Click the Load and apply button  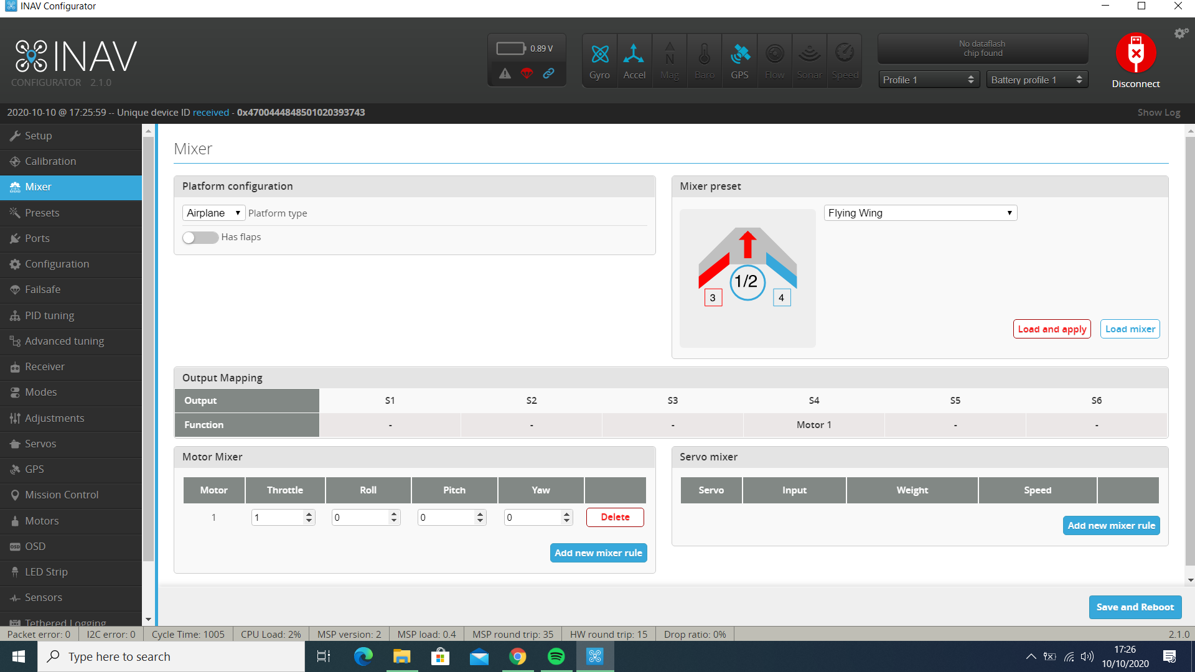1052,329
